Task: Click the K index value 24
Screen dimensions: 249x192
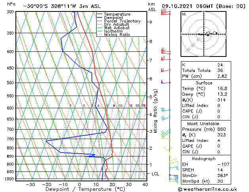Action: click(220, 65)
